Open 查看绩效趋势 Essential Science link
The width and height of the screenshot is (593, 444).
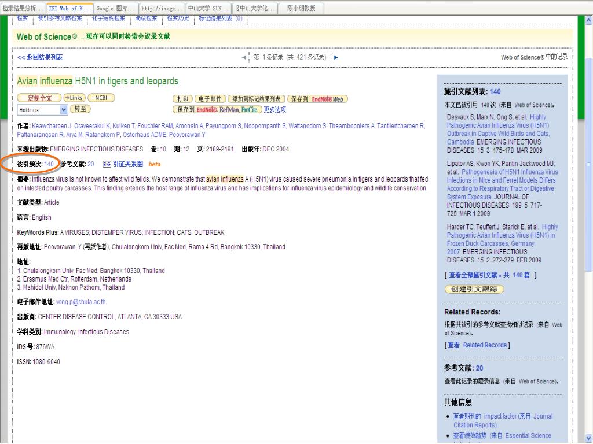click(502, 436)
